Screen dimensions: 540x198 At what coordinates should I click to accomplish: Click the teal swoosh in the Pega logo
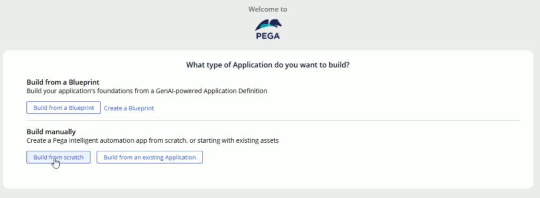263,25
